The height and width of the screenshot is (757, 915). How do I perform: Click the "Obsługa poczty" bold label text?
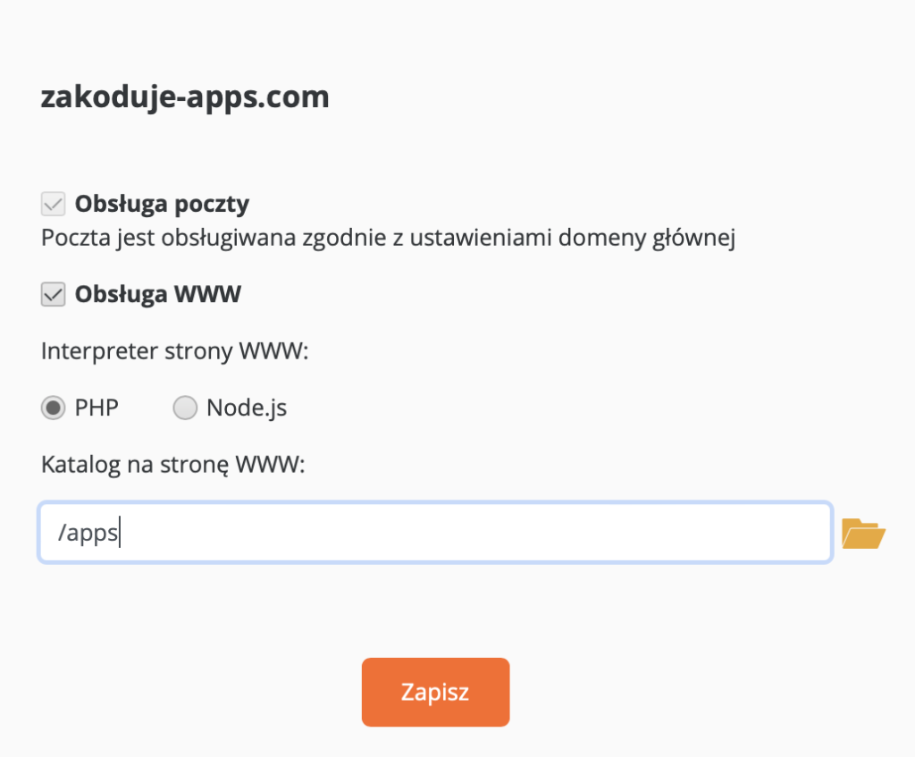click(x=162, y=205)
